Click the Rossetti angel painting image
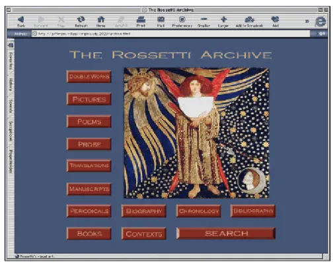Screen dimensions: 333x262 coord(196,133)
